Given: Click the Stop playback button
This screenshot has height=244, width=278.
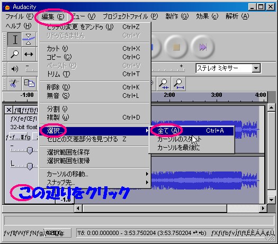Looking at the screenshot, I should [176, 47].
